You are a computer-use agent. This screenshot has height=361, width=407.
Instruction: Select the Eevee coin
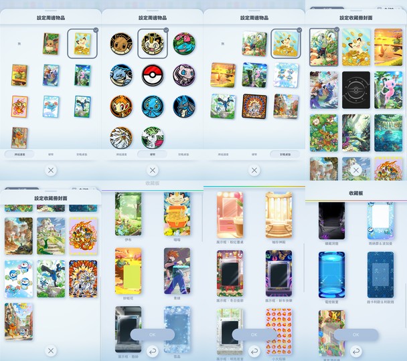[121, 43]
